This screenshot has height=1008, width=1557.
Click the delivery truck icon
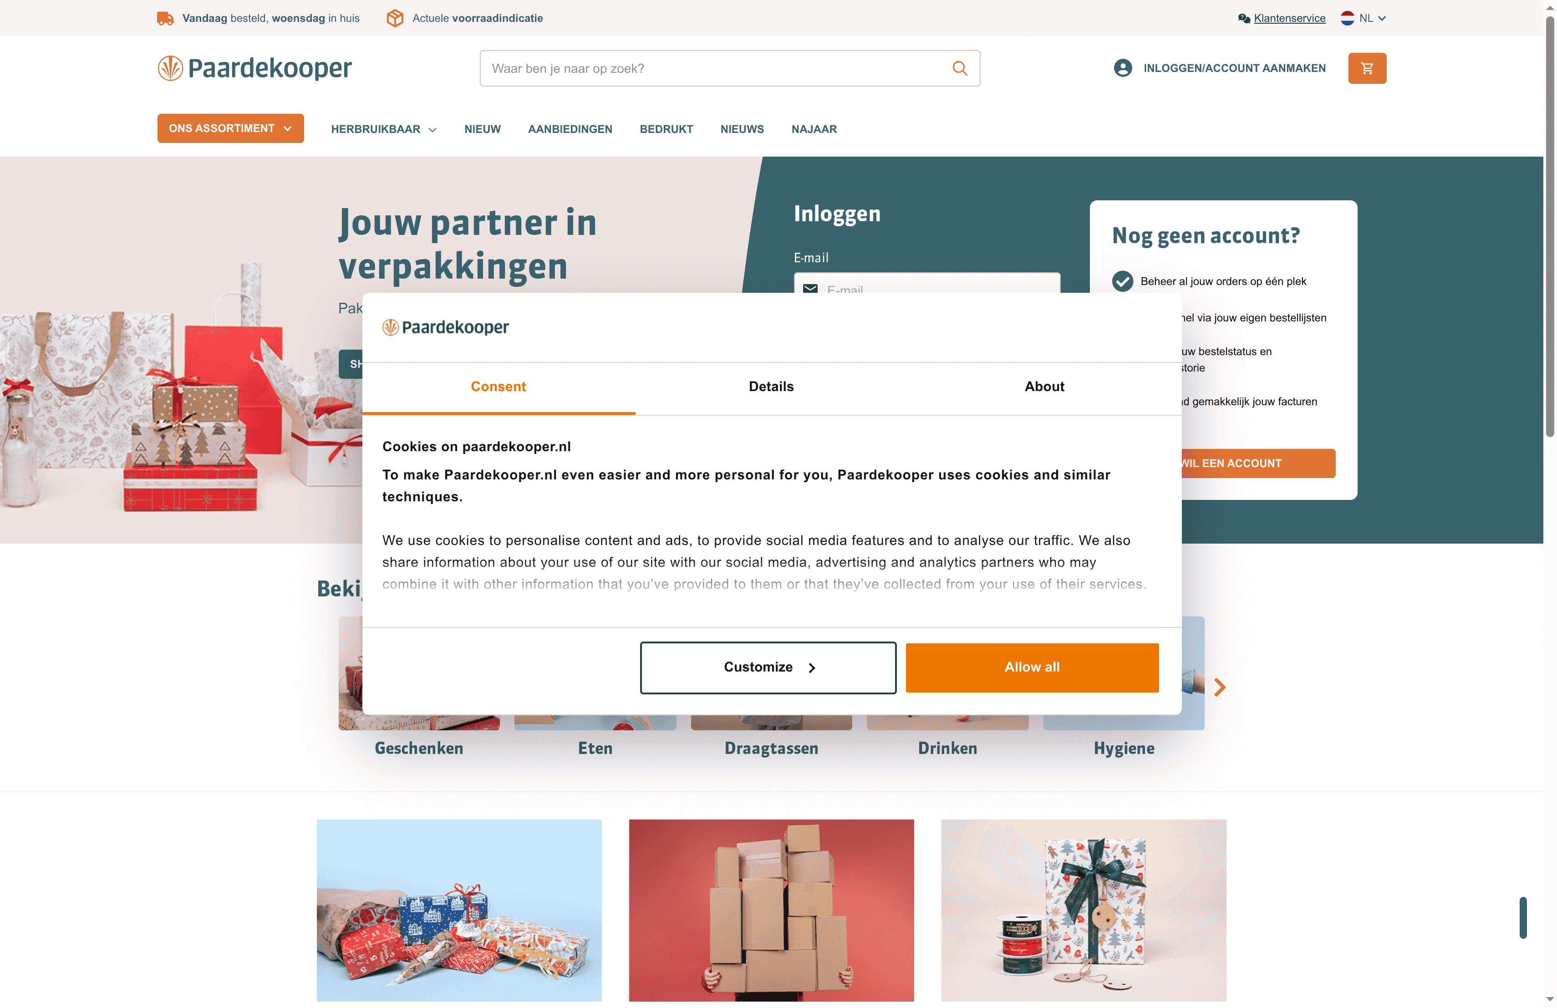(166, 18)
